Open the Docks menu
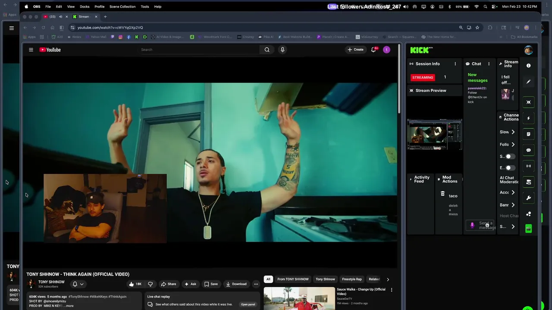This screenshot has width=552, height=310. (x=85, y=6)
